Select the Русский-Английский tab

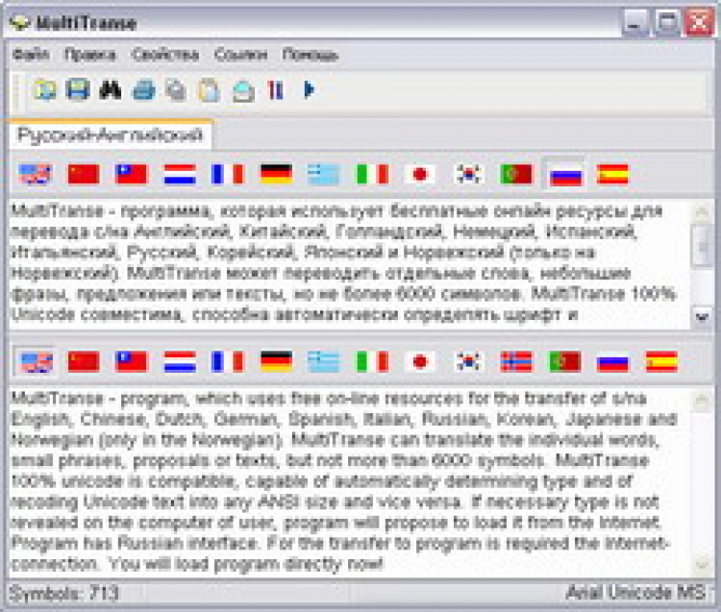[110, 135]
